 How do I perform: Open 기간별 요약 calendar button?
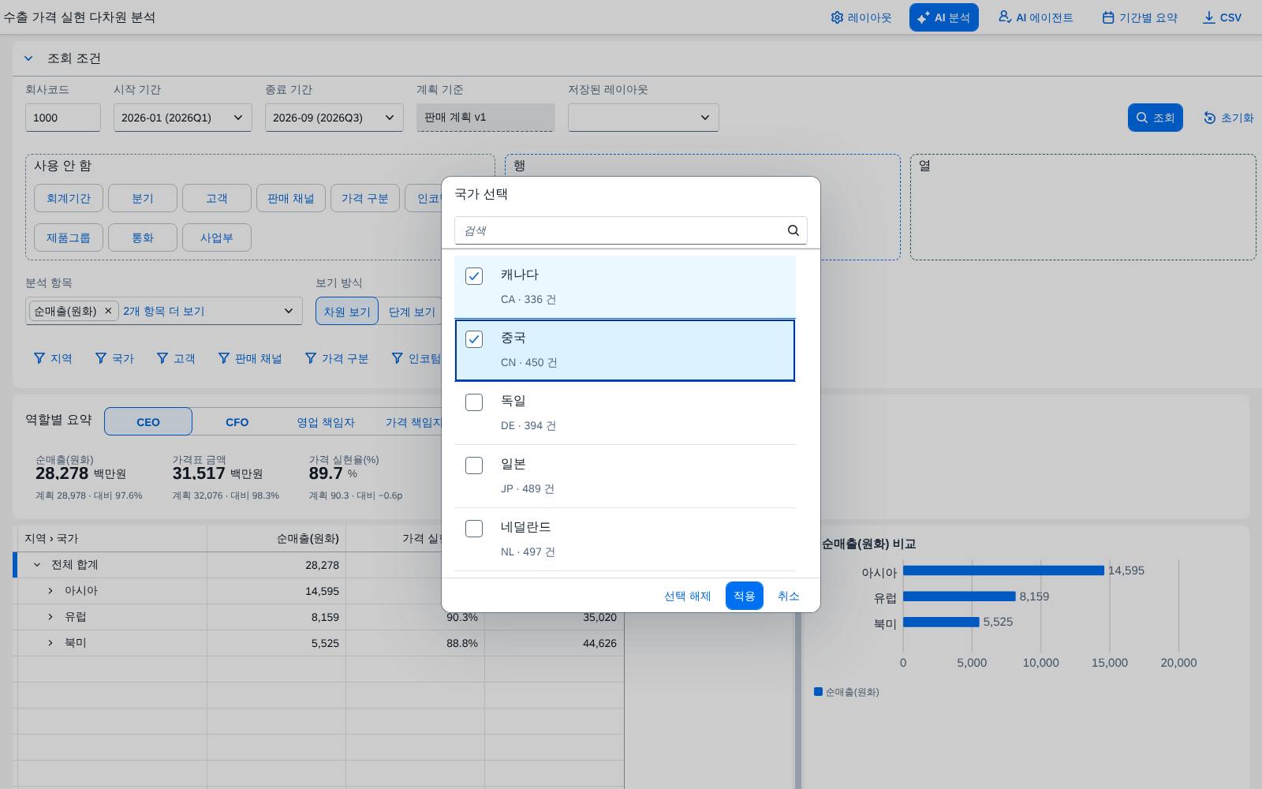coord(1140,17)
